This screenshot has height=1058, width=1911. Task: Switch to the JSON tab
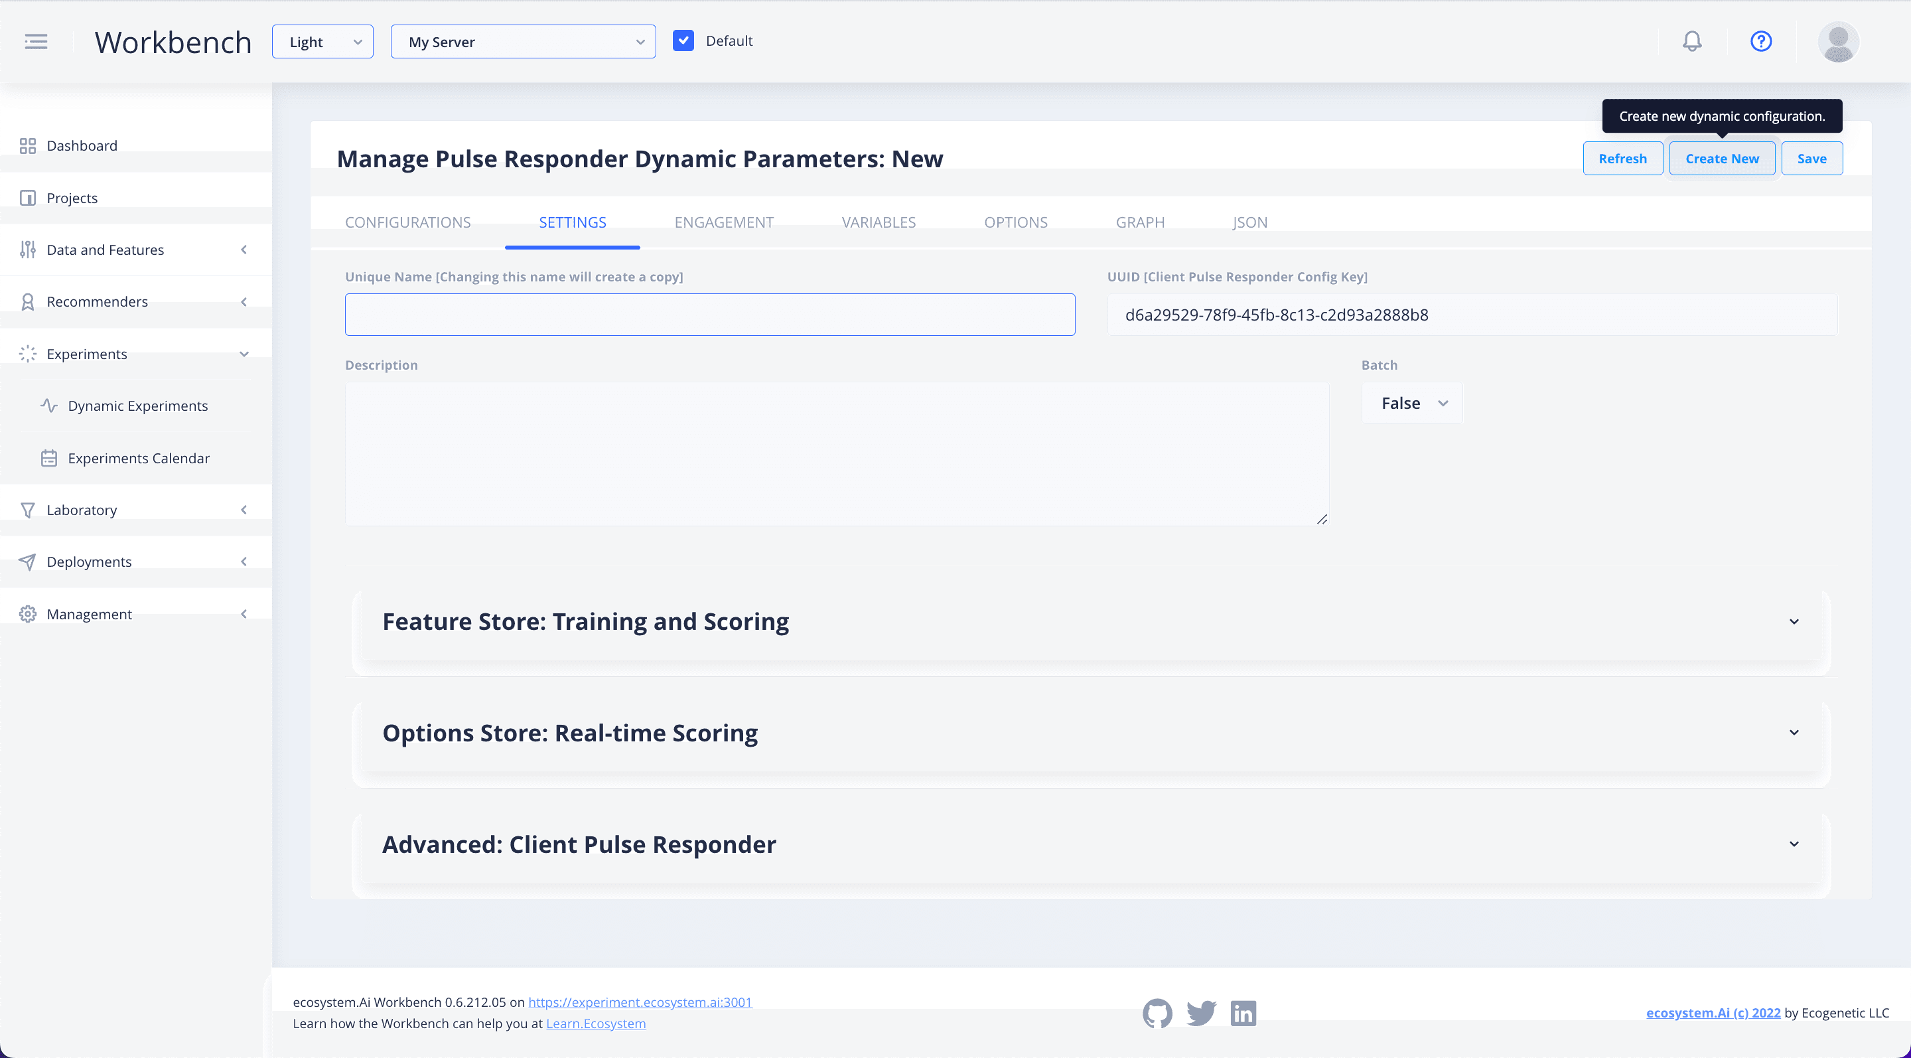click(1249, 222)
